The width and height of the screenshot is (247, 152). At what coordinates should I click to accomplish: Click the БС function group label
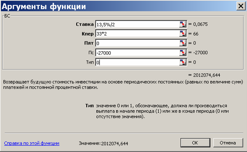pyautogui.click(x=7, y=16)
